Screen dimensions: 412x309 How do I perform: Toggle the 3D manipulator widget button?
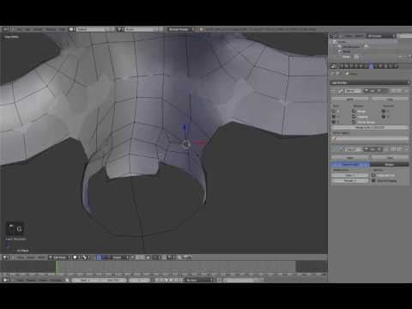(99, 257)
